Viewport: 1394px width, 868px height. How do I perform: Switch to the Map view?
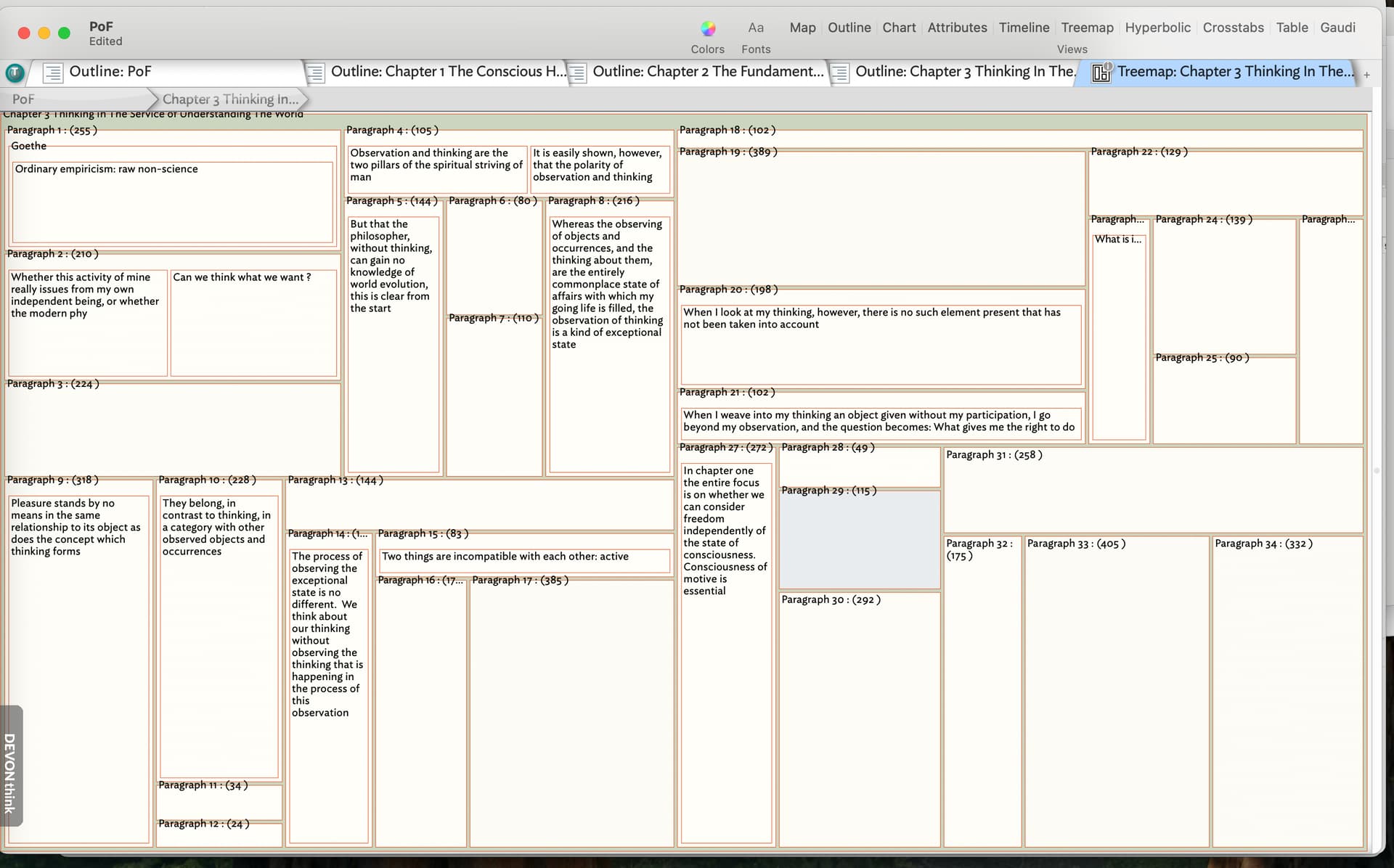pyautogui.click(x=802, y=28)
